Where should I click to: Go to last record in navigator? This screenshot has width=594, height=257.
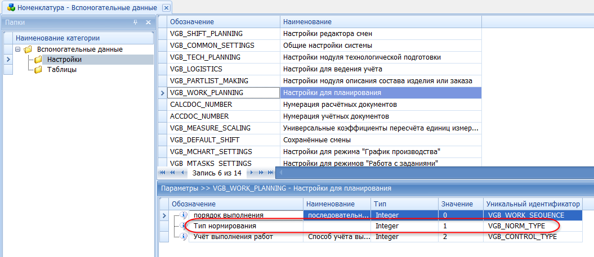point(270,173)
